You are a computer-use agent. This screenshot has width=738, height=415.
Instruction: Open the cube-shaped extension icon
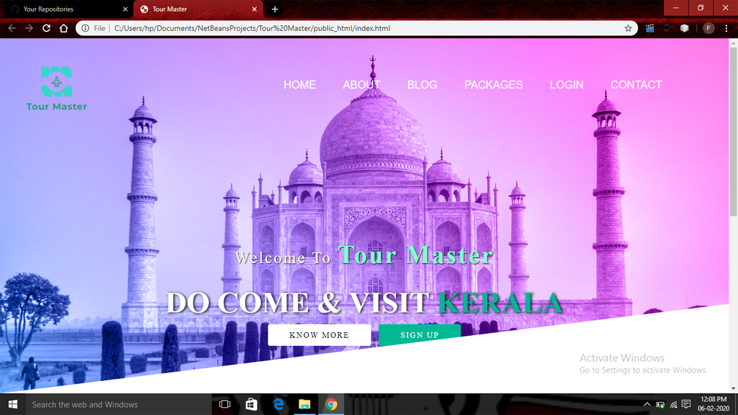pos(684,28)
